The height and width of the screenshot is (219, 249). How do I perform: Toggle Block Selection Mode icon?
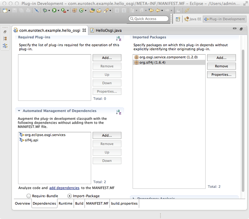click(x=117, y=10)
